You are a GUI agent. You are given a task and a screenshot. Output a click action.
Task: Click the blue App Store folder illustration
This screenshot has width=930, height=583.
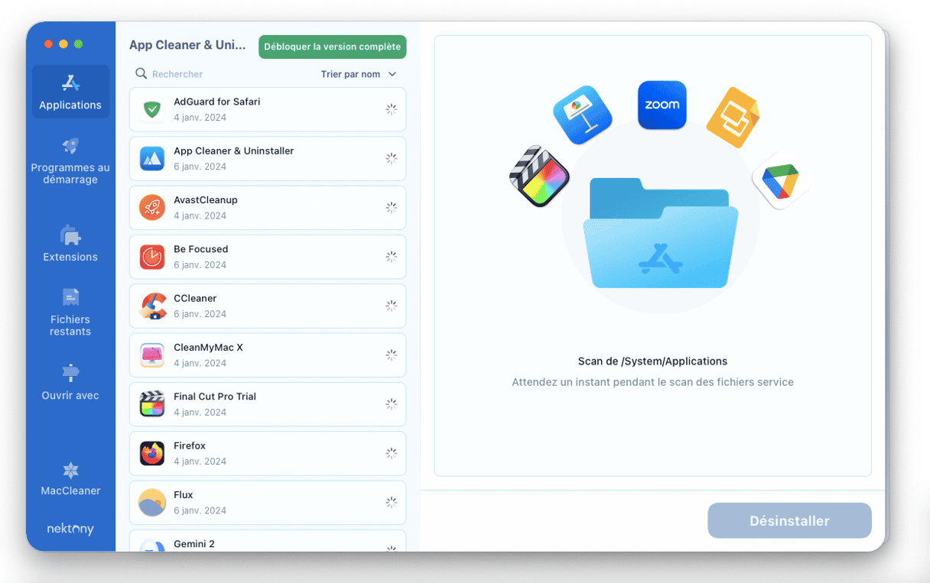(x=660, y=233)
